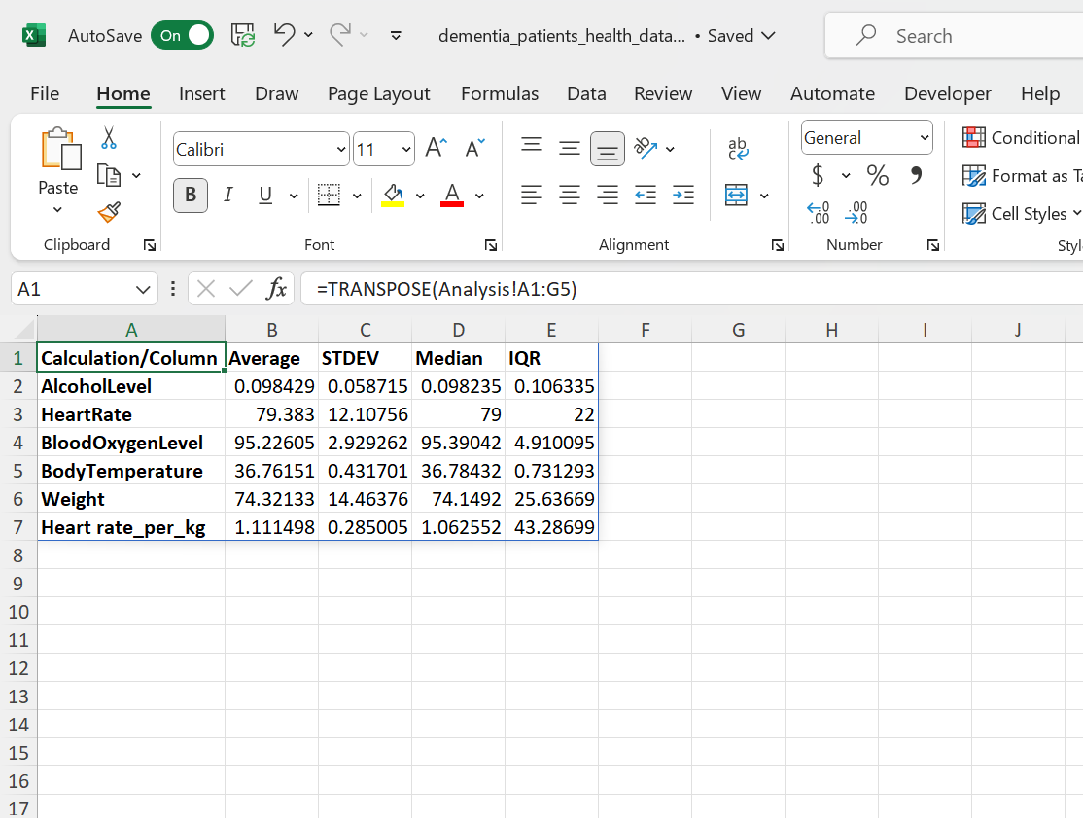Switch to the Formulas ribbon tab
This screenshot has width=1083, height=818.
pyautogui.click(x=499, y=93)
